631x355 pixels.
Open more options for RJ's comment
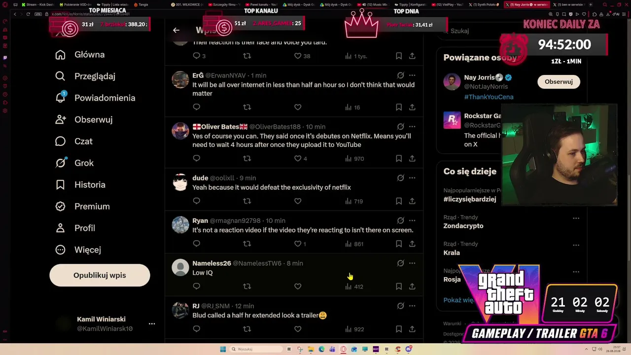(x=412, y=306)
